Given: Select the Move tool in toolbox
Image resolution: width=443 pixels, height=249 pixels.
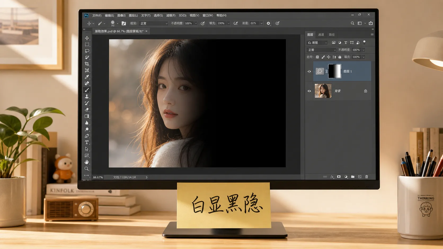Looking at the screenshot, I should pyautogui.click(x=87, y=38).
